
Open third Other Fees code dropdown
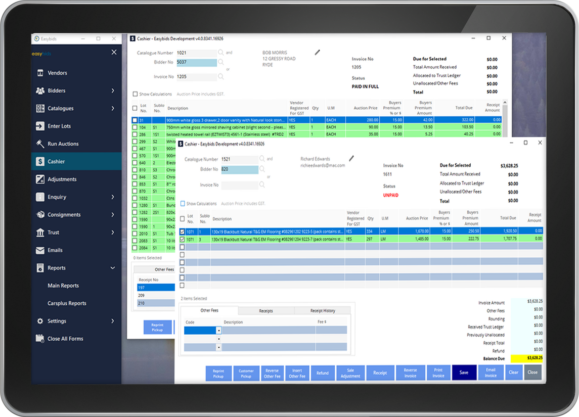[x=218, y=347]
